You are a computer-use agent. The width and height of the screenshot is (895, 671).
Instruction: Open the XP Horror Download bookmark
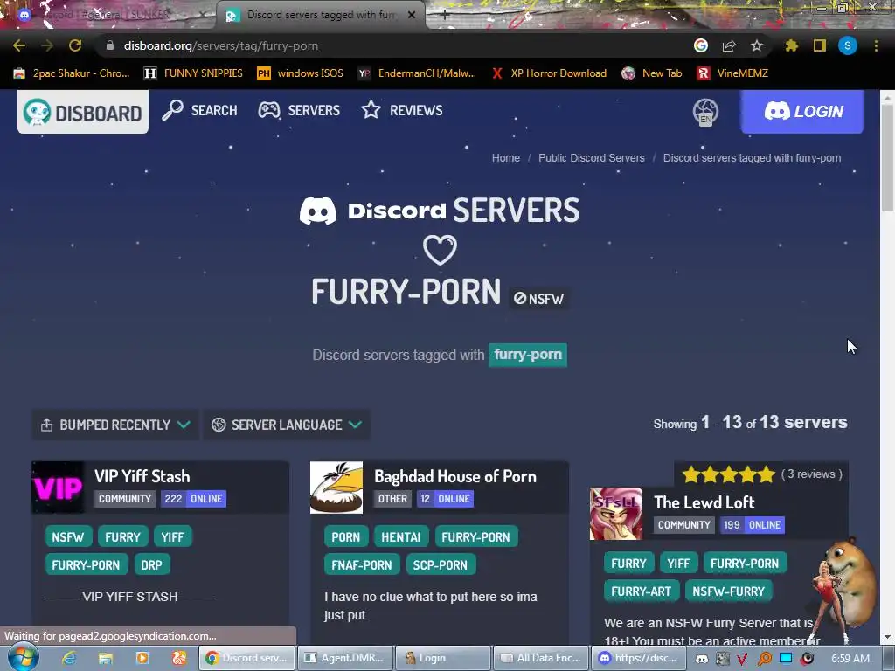pyautogui.click(x=549, y=73)
